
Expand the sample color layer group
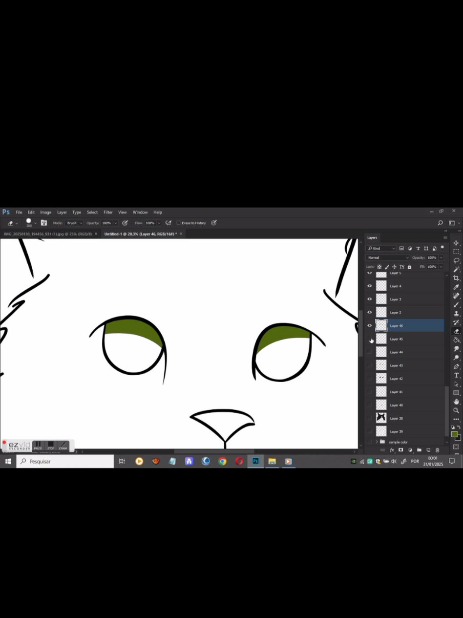click(x=377, y=442)
